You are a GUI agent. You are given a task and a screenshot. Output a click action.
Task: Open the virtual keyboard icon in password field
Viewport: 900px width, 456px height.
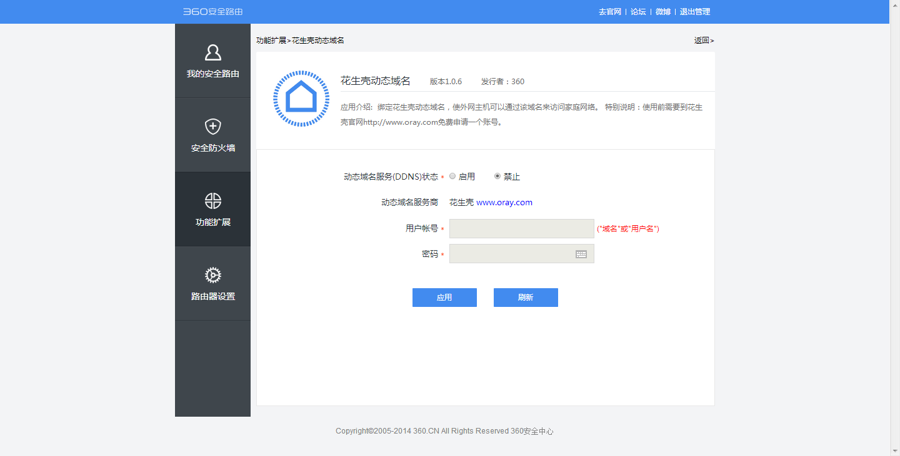click(x=581, y=254)
